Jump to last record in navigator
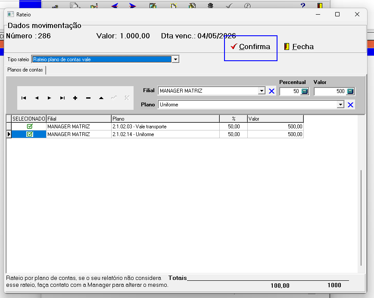This screenshot has height=298, width=374. coord(62,98)
